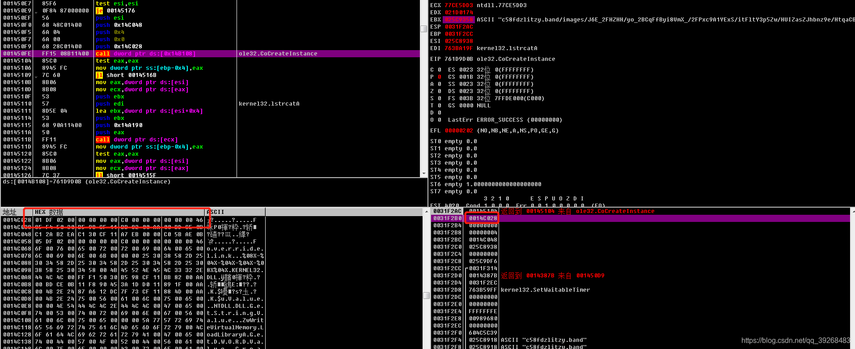Toggle the C flag bit
Viewport: 855px width, 349px height.
(440, 70)
